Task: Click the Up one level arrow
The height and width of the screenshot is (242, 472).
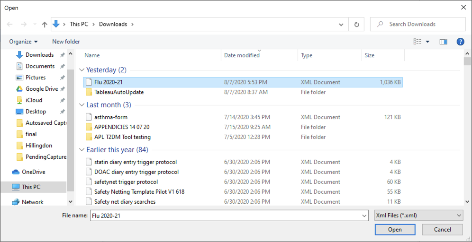Action: 45,24
